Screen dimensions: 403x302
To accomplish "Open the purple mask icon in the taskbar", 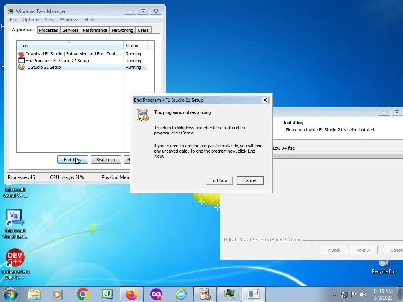I will point(156,294).
